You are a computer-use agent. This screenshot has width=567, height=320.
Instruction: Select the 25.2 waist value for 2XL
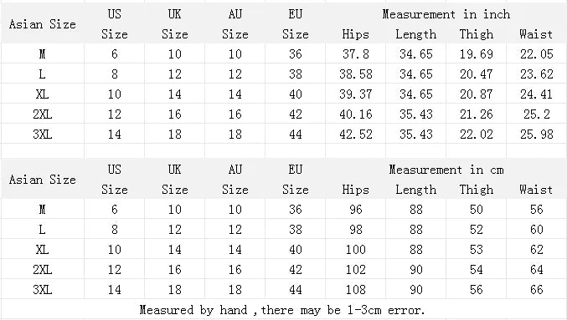pos(537,114)
